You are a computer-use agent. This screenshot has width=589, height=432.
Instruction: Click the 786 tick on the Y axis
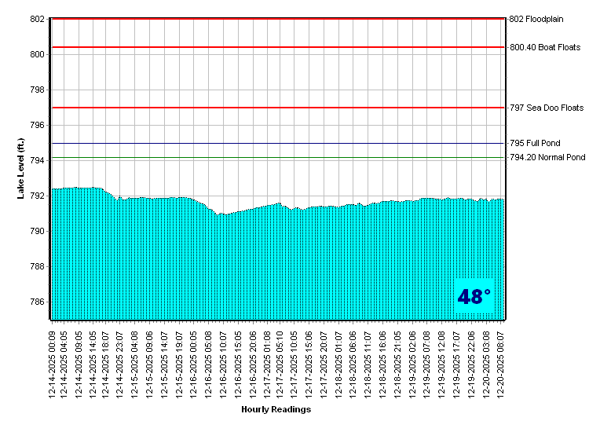coord(37,302)
